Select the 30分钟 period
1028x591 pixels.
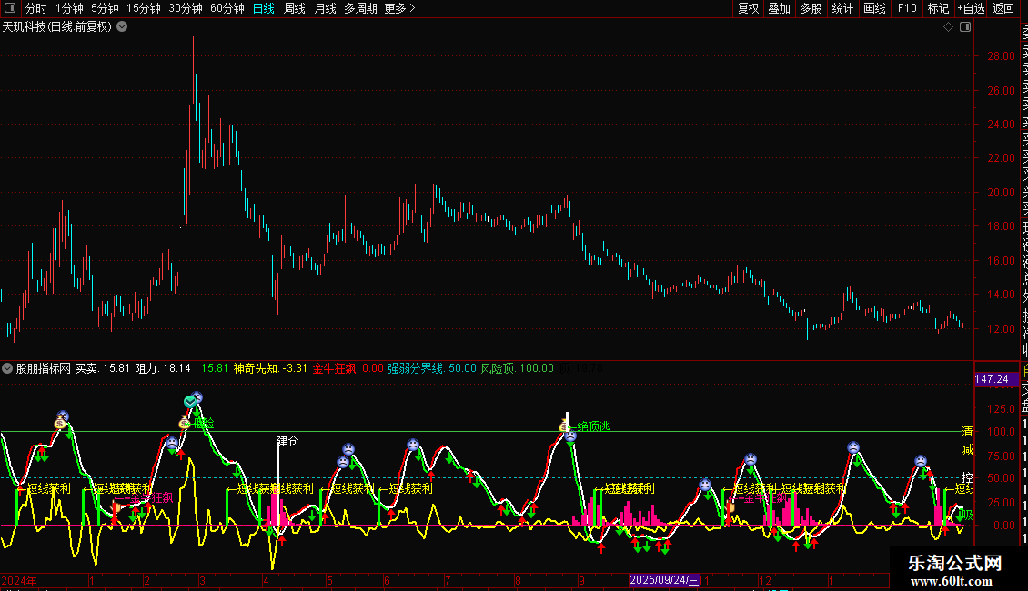point(186,8)
